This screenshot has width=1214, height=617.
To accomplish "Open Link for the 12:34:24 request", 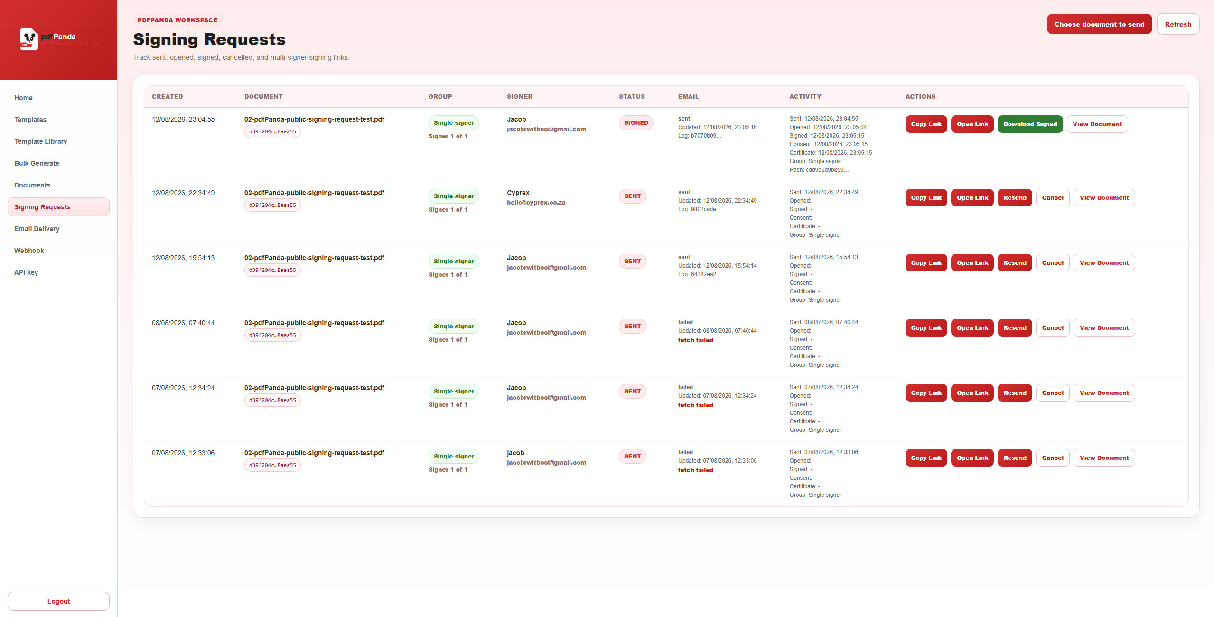I will pos(972,393).
